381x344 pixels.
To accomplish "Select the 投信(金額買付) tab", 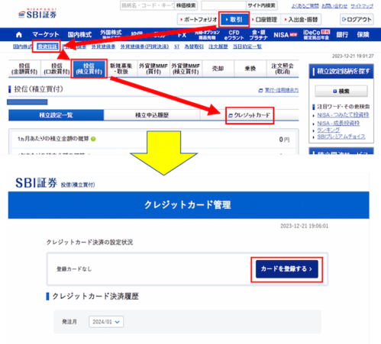I will point(24,69).
